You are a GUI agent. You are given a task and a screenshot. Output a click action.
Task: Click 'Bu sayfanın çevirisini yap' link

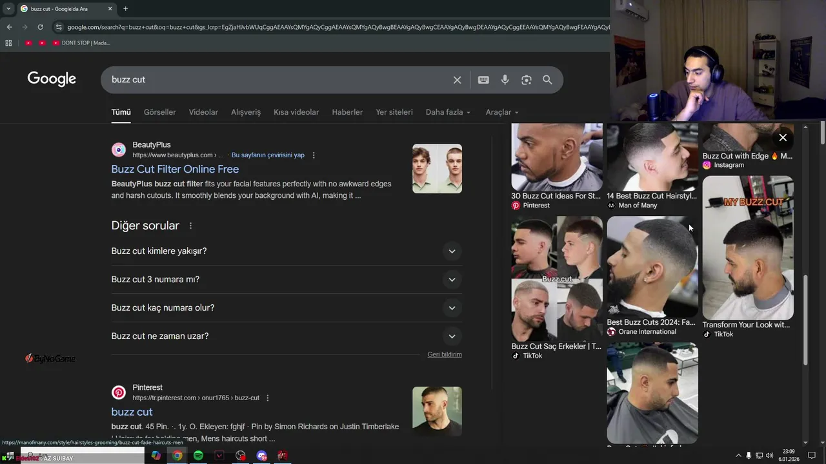pyautogui.click(x=268, y=155)
